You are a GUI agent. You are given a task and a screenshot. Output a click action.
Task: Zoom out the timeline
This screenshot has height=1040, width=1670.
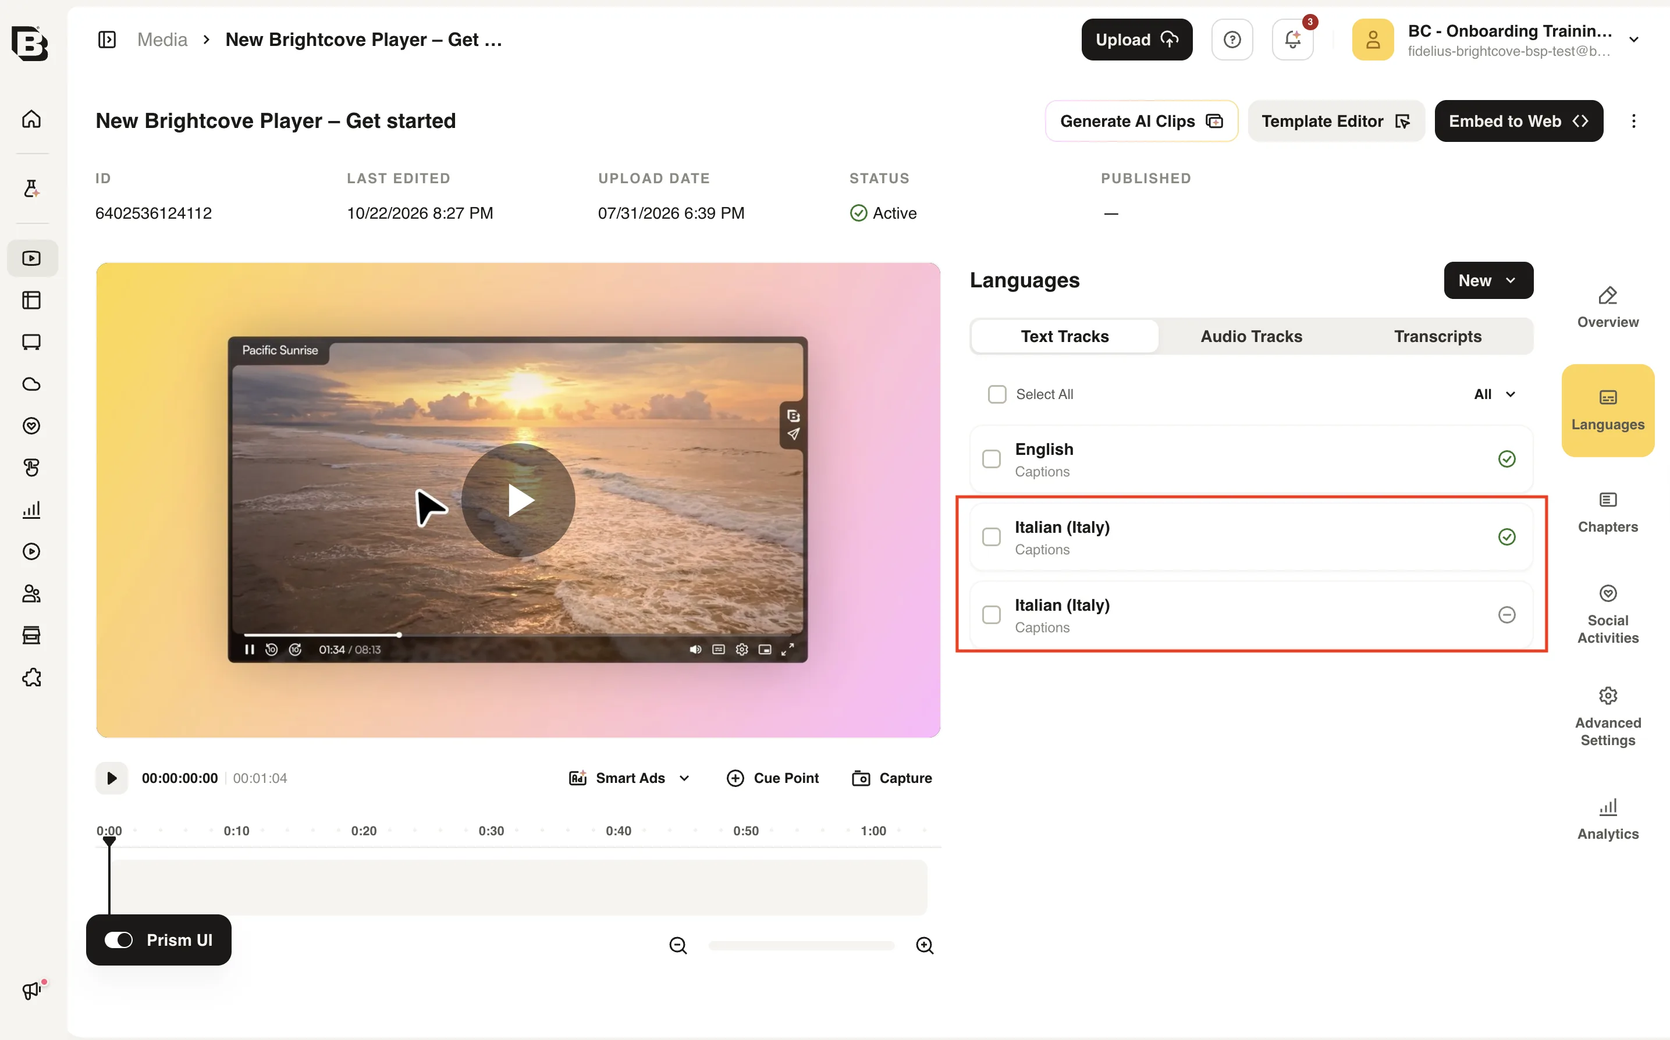678,946
